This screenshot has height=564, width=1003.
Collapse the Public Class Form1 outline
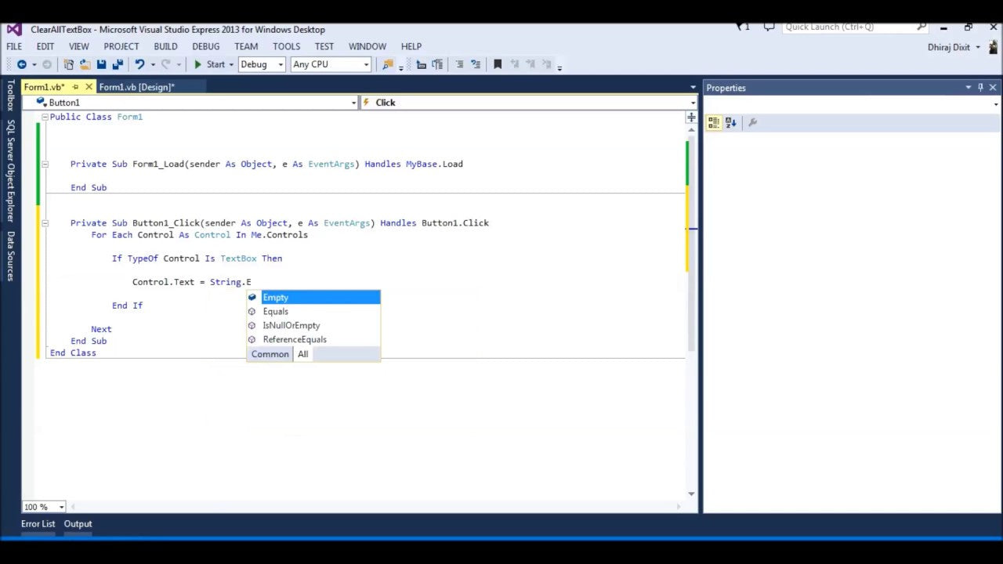pos(45,117)
